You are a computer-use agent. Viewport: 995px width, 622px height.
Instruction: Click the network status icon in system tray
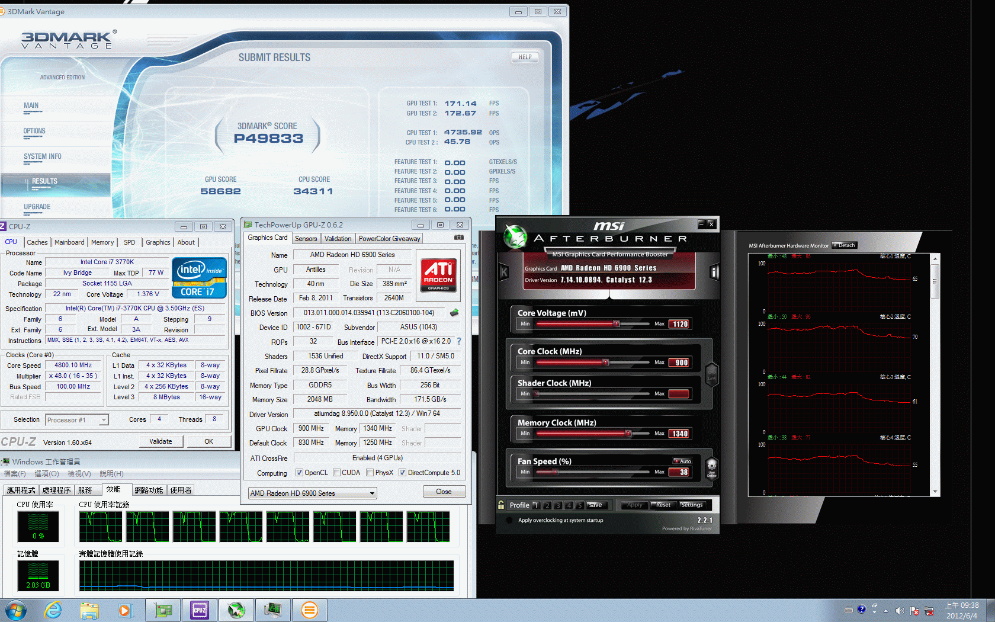(929, 611)
